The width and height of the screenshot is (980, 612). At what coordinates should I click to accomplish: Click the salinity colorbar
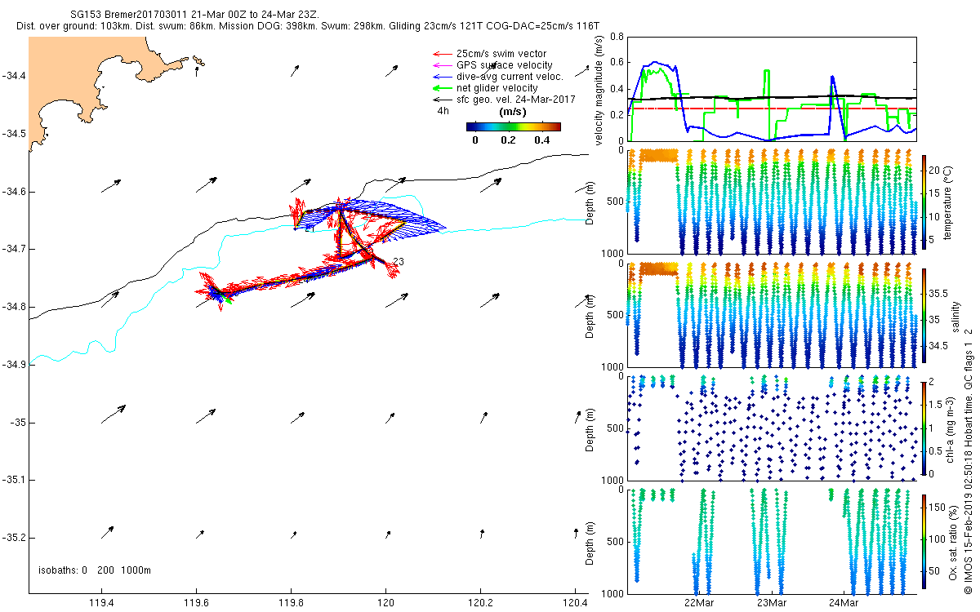pos(924,314)
